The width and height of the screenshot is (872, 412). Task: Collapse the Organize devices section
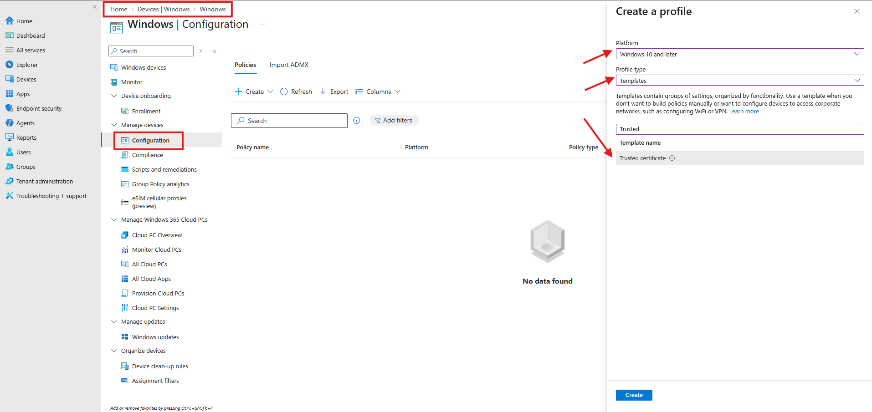[x=114, y=351]
